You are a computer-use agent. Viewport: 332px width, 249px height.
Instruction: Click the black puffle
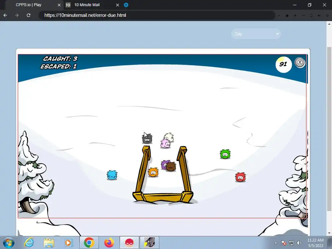click(147, 139)
